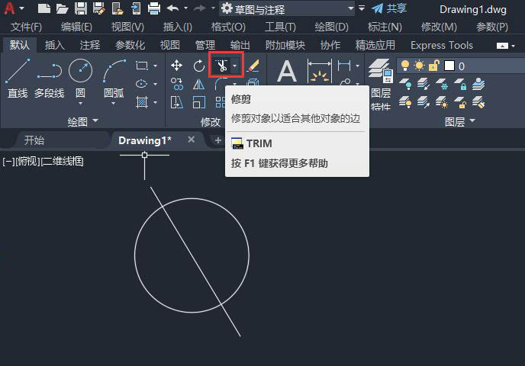The width and height of the screenshot is (525, 366).
Task: Select the Rotate tool icon
Action: coord(199,66)
